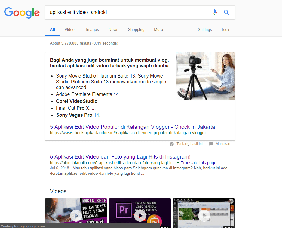The image size is (282, 228).
Task: Open search Settings menu
Action: (205, 30)
